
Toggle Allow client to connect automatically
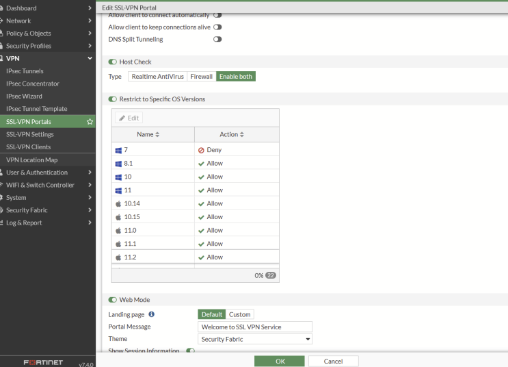[217, 15]
